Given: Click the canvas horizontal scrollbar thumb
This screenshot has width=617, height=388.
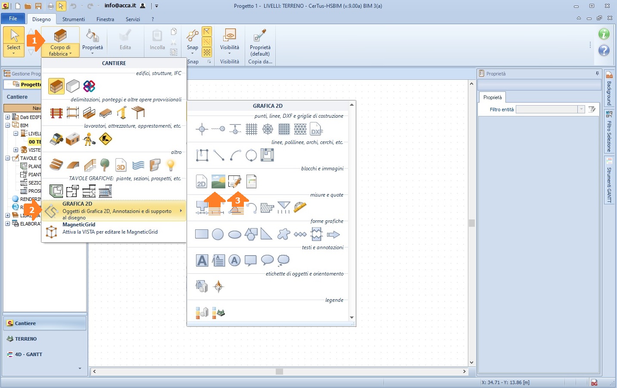Looking at the screenshot, I should [x=279, y=372].
